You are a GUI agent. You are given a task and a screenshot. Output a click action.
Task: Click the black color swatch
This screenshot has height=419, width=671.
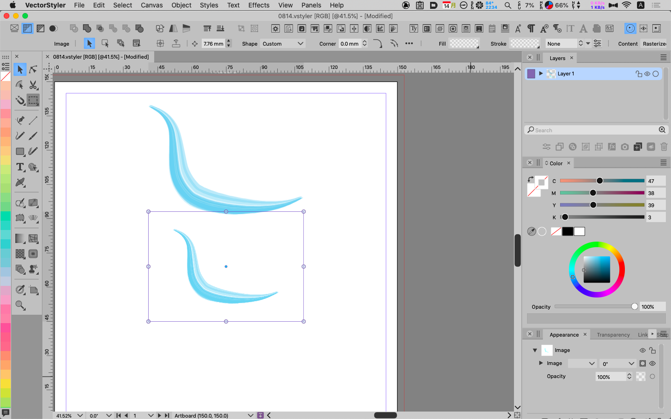coord(567,231)
